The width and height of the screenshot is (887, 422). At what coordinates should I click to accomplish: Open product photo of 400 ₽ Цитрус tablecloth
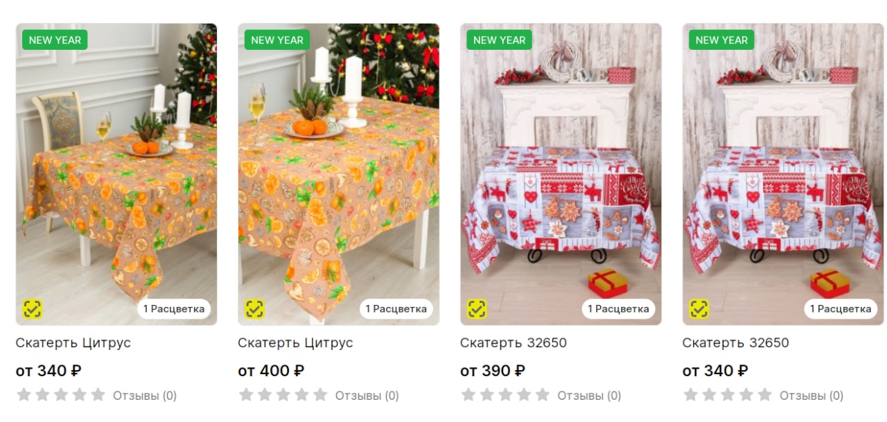(339, 174)
